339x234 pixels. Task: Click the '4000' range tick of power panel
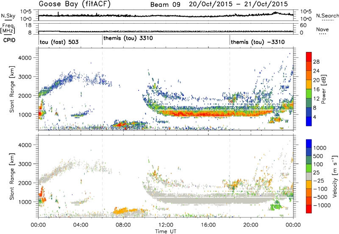25,58
